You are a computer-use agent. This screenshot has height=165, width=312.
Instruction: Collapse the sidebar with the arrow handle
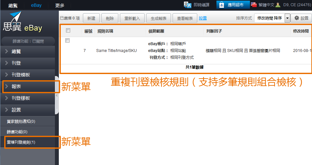pyautogui.click(x=57, y=95)
